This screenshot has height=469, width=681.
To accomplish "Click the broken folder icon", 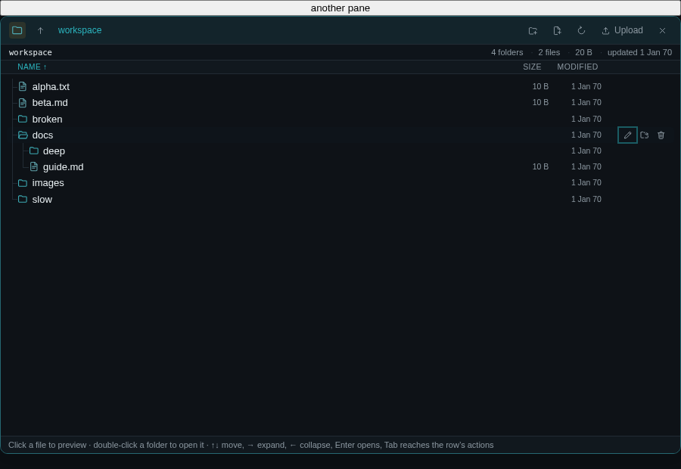I will coord(23,119).
